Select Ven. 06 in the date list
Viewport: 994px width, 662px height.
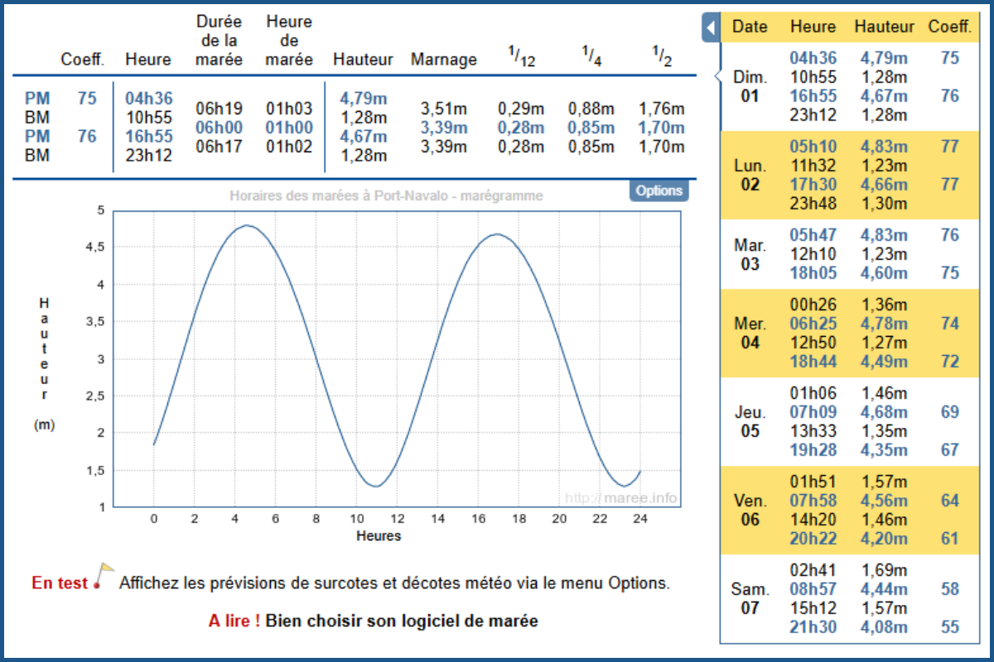click(750, 510)
